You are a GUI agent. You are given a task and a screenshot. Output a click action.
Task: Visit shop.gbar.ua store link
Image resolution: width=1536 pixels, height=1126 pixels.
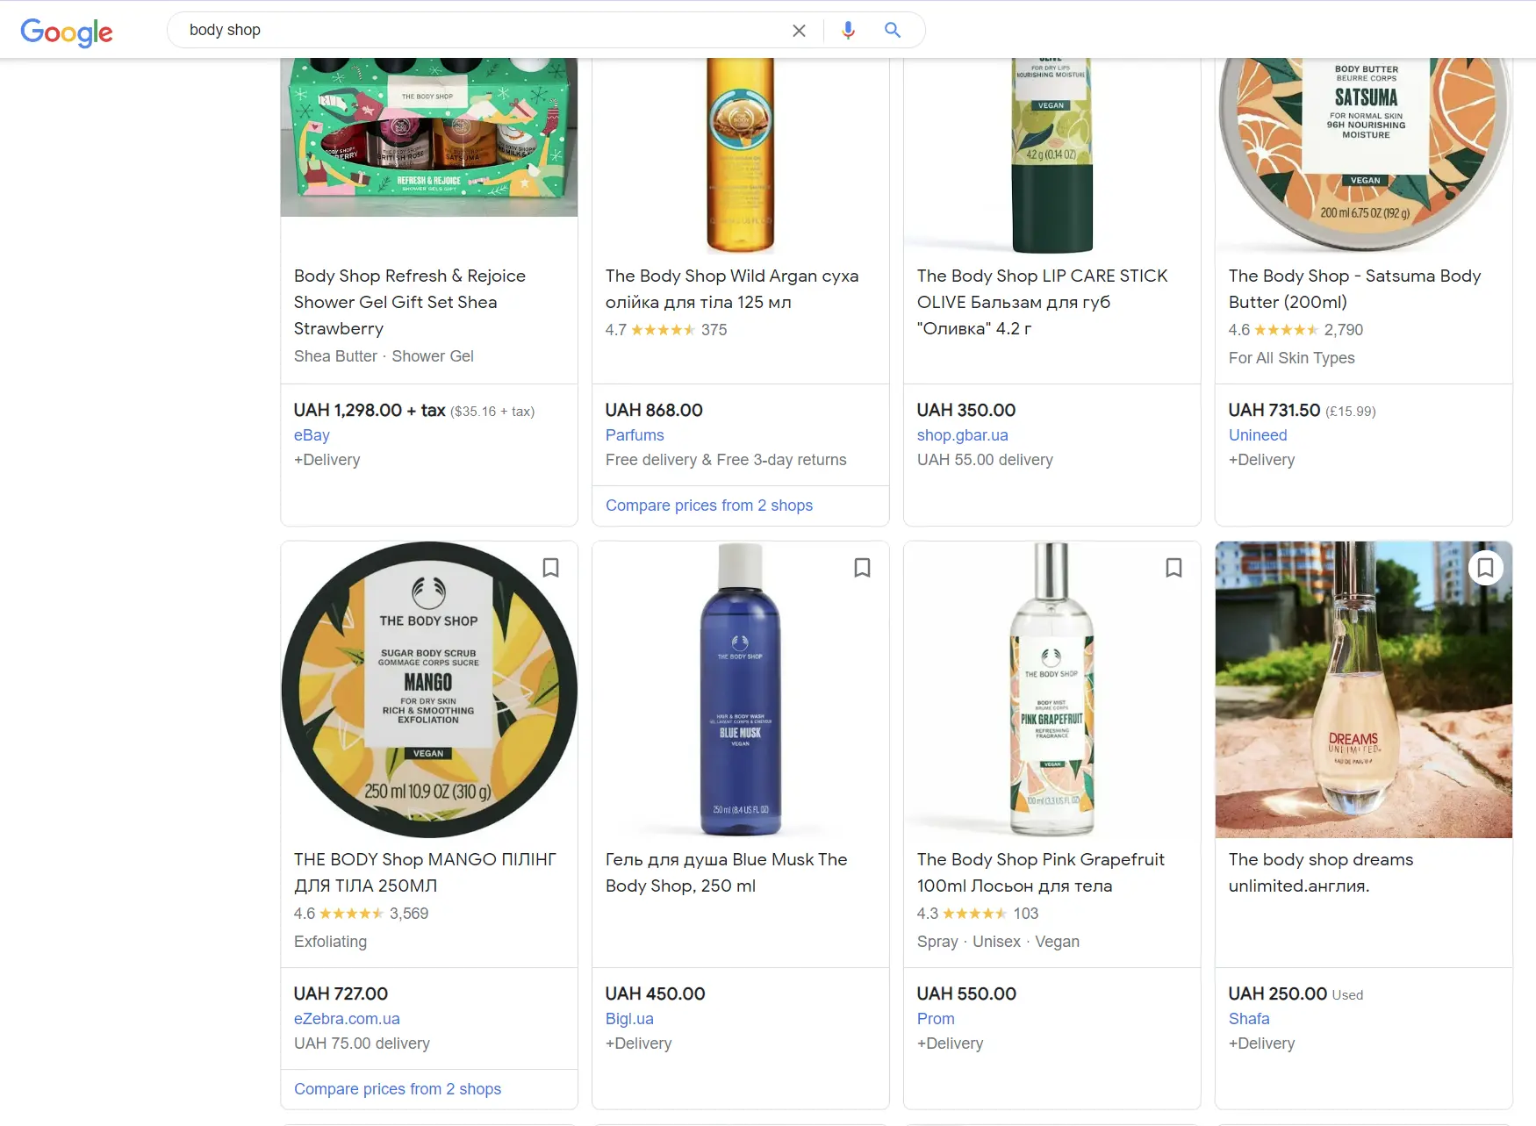[962, 435]
